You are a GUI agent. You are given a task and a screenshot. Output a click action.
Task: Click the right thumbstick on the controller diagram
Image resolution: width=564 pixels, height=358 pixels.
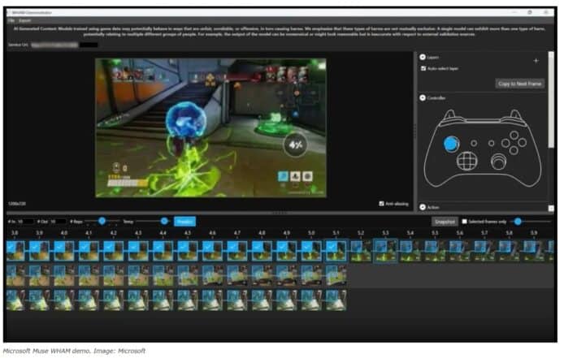coord(498,161)
